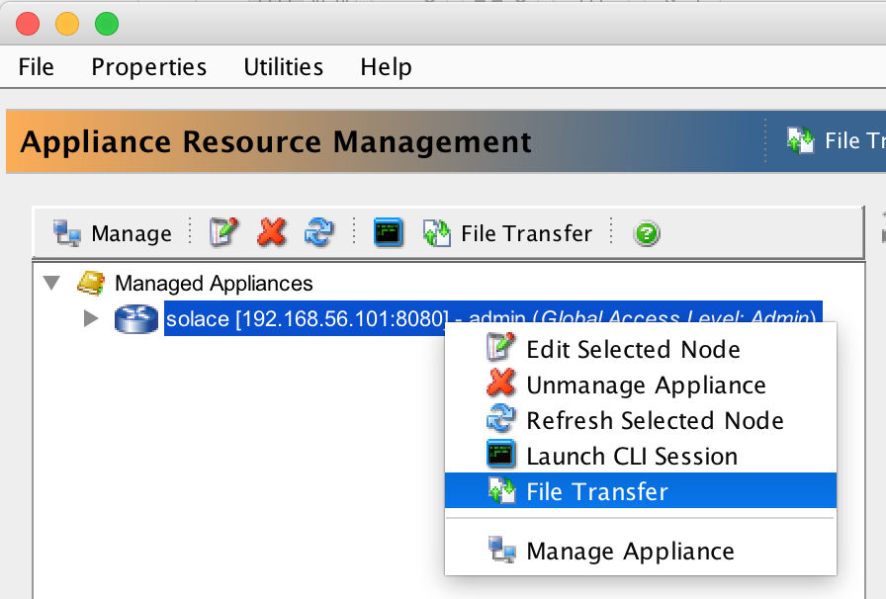
Task: Open the Utilities menu
Action: click(284, 67)
